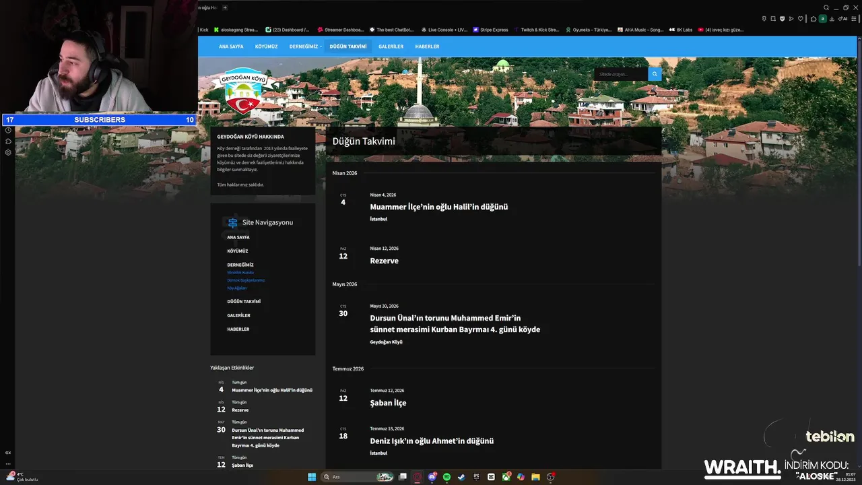Image resolution: width=862 pixels, height=485 pixels.
Task: Go to ANA SAYFA in top menu
Action: (231, 46)
